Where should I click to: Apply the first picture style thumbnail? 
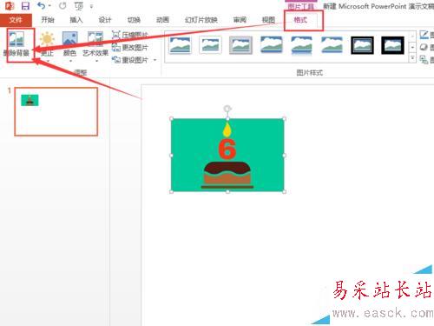click(x=181, y=45)
